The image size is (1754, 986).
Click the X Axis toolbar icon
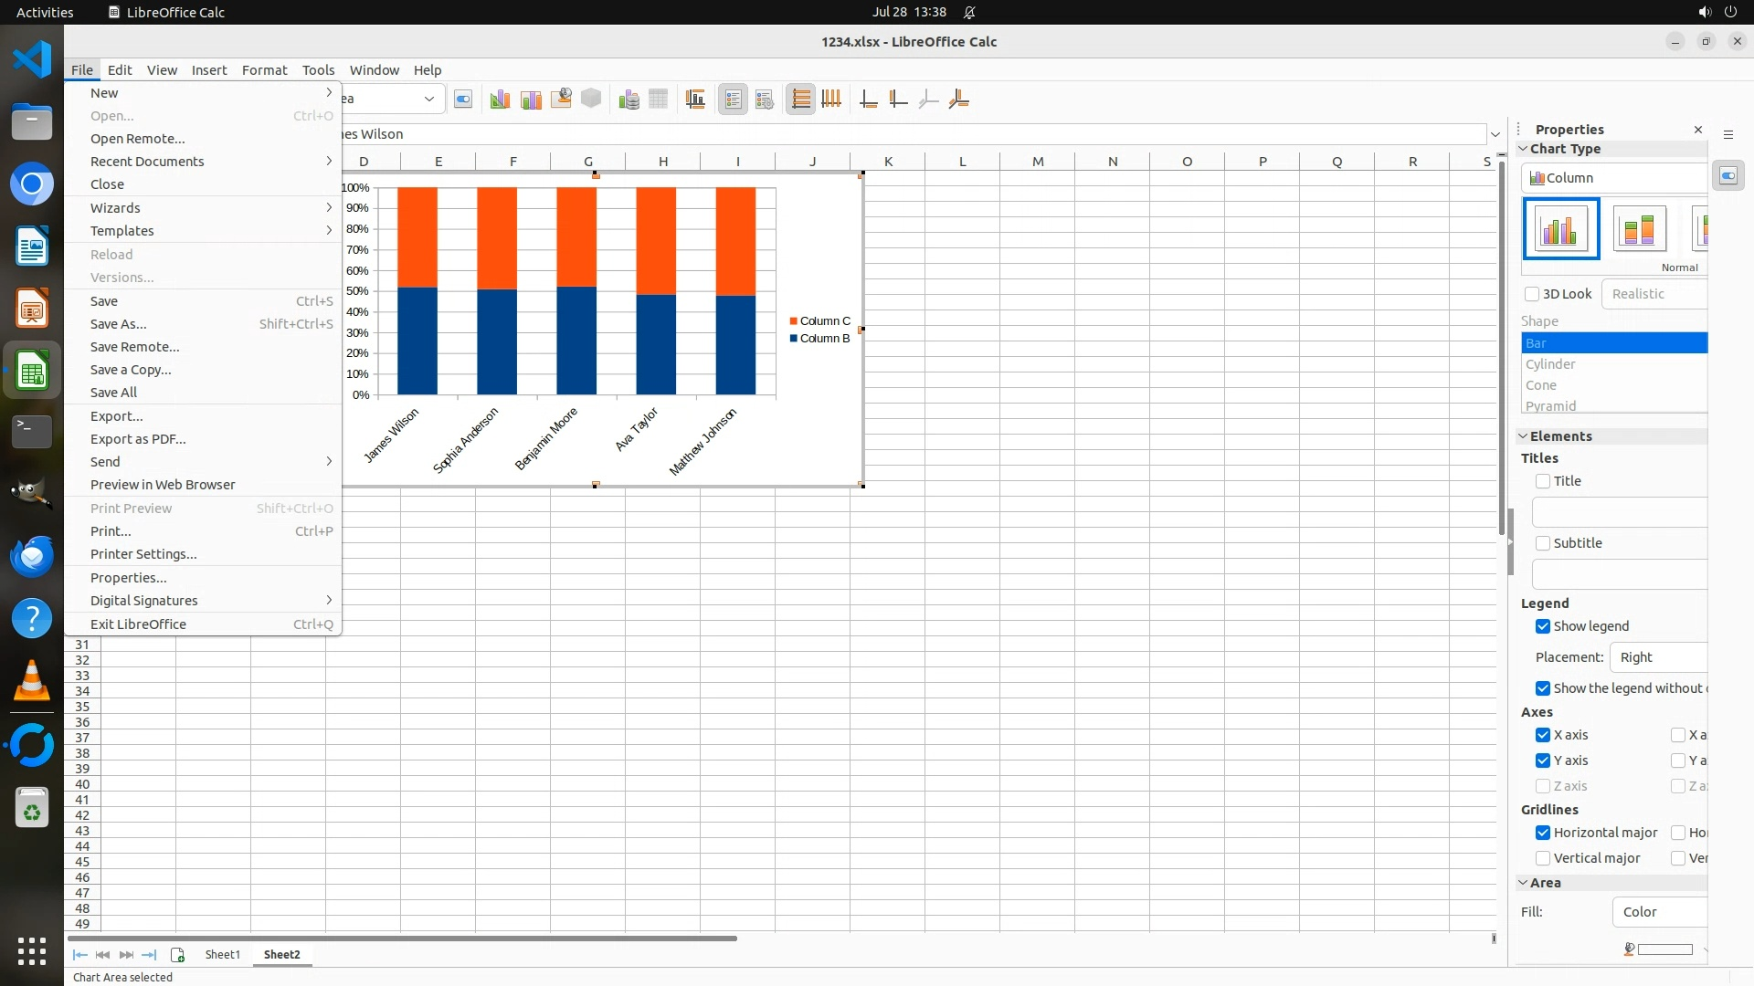tap(868, 100)
